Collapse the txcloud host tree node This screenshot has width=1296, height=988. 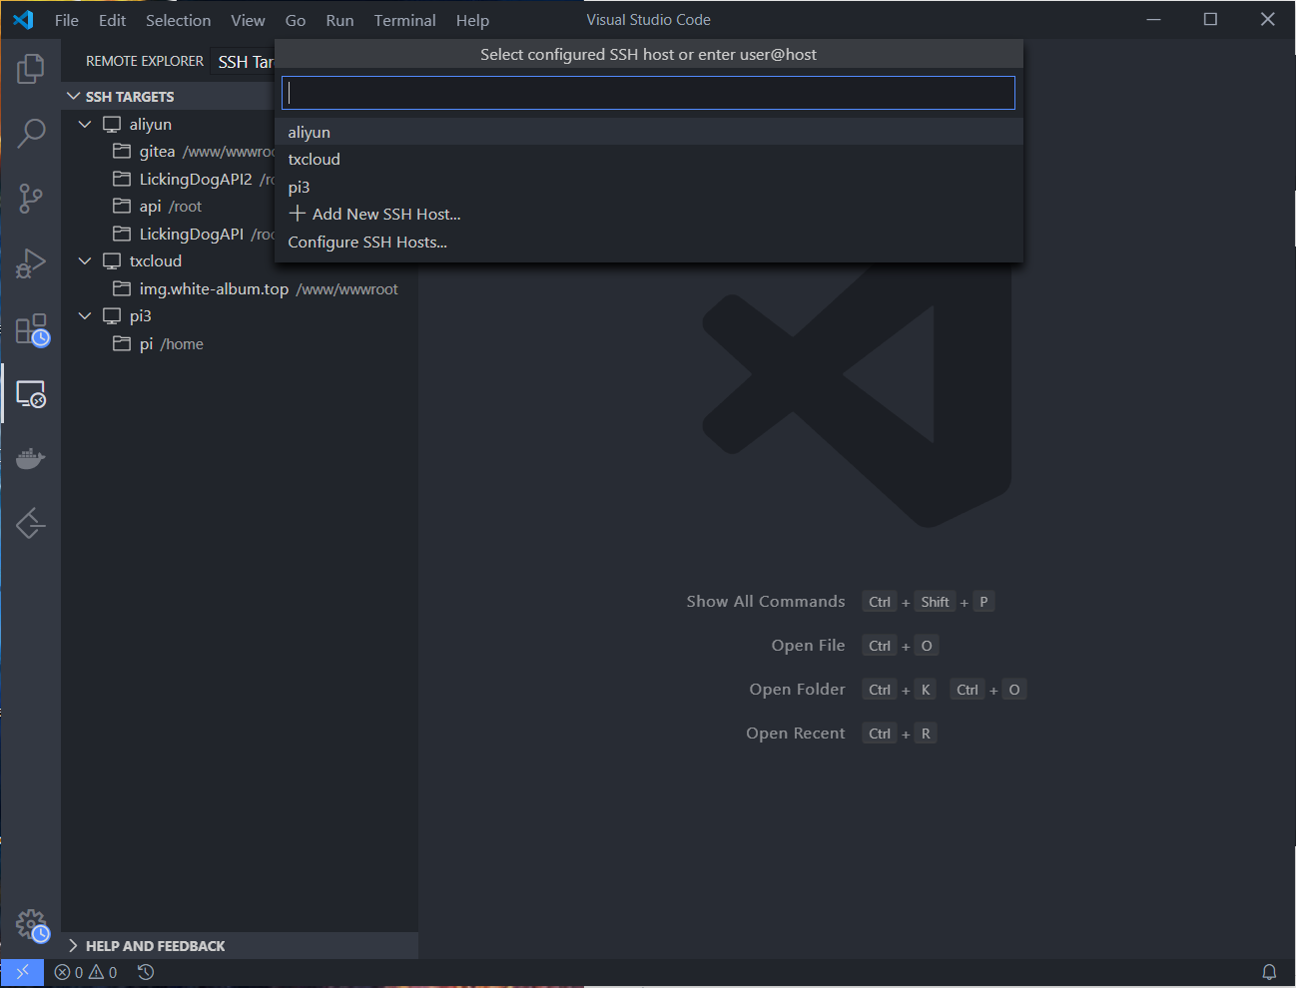(x=85, y=261)
